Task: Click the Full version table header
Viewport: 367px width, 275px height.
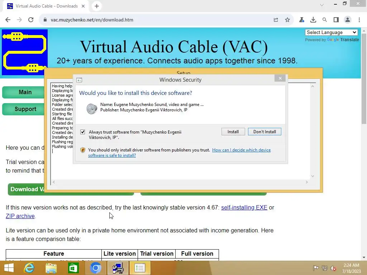Action: (197, 254)
